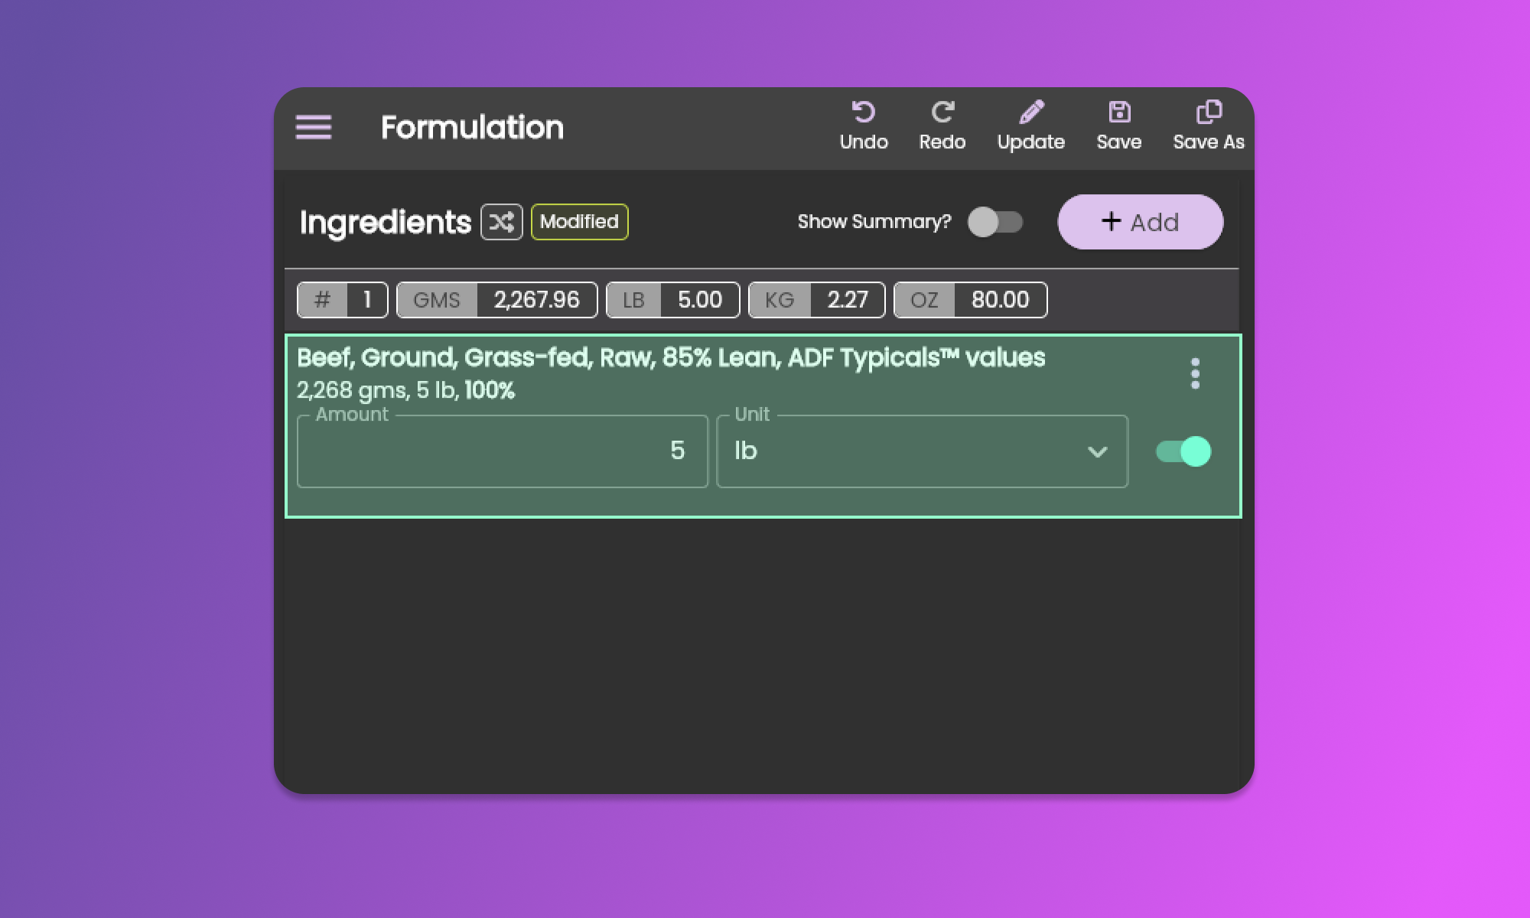Open the beef ingredient three-dot menu
Image resolution: width=1530 pixels, height=918 pixels.
pos(1195,373)
